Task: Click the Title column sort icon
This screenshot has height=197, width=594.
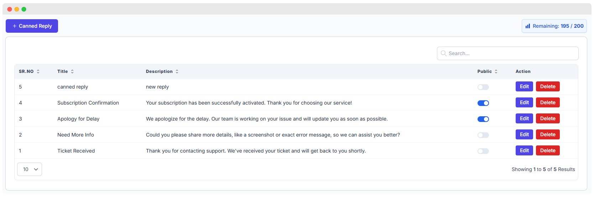Action: click(x=72, y=71)
